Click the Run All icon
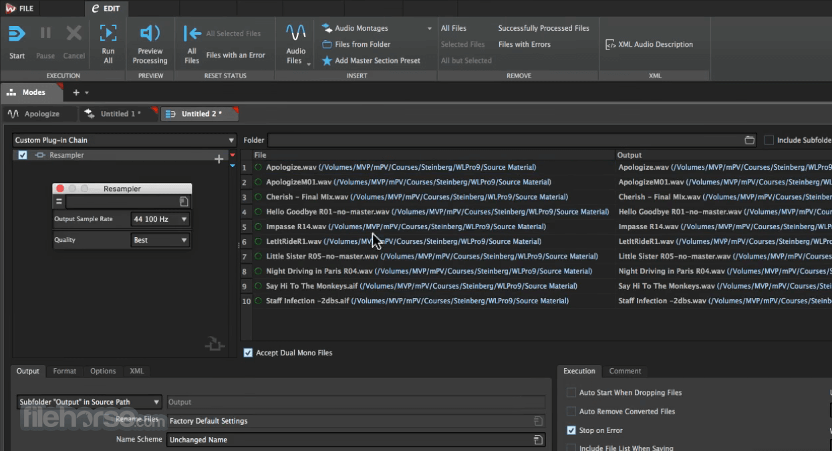Viewport: 832px width, 451px height. coord(108,33)
